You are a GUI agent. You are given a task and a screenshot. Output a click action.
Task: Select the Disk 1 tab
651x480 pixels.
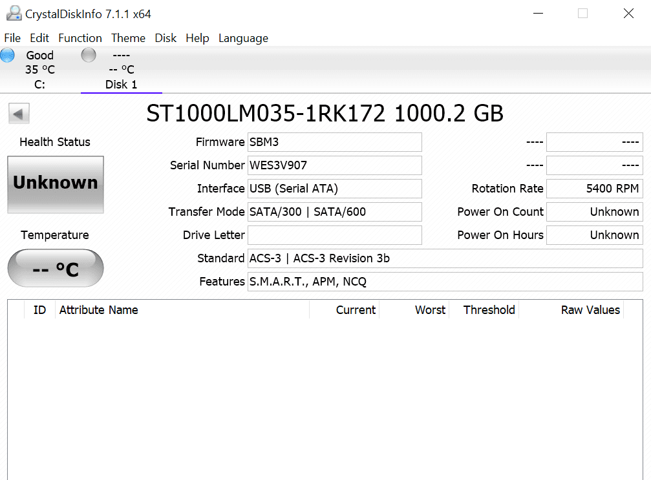(122, 70)
